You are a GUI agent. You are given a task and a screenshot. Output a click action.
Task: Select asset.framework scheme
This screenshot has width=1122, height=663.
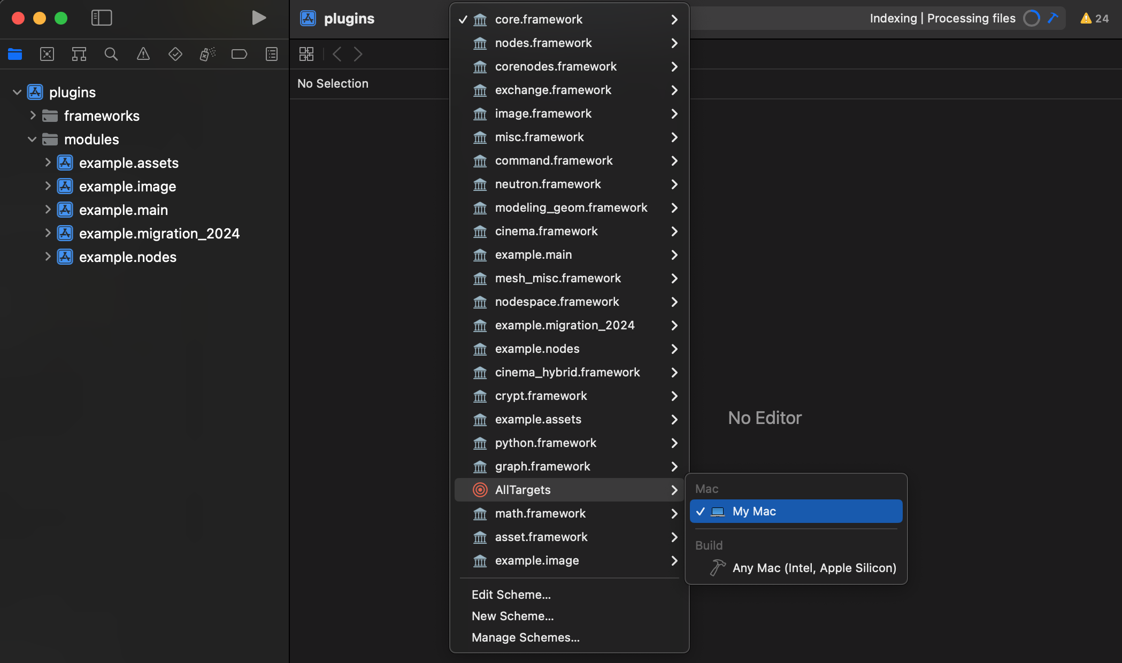click(569, 537)
